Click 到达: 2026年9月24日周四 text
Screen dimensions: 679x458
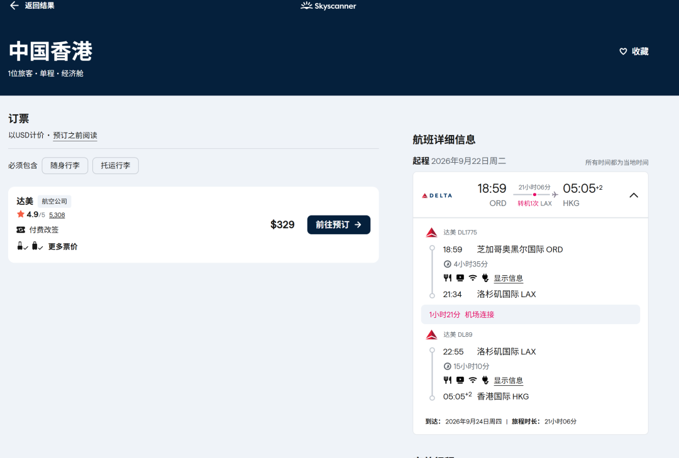point(463,422)
